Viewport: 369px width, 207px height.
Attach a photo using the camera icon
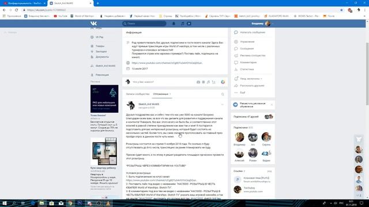(x=198, y=82)
